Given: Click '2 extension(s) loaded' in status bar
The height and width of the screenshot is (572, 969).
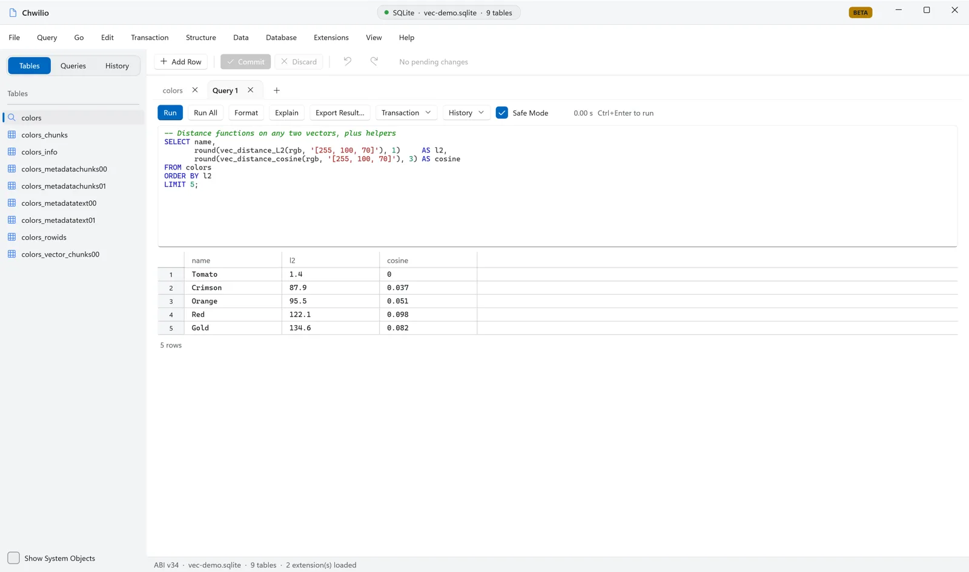Looking at the screenshot, I should [x=321, y=565].
